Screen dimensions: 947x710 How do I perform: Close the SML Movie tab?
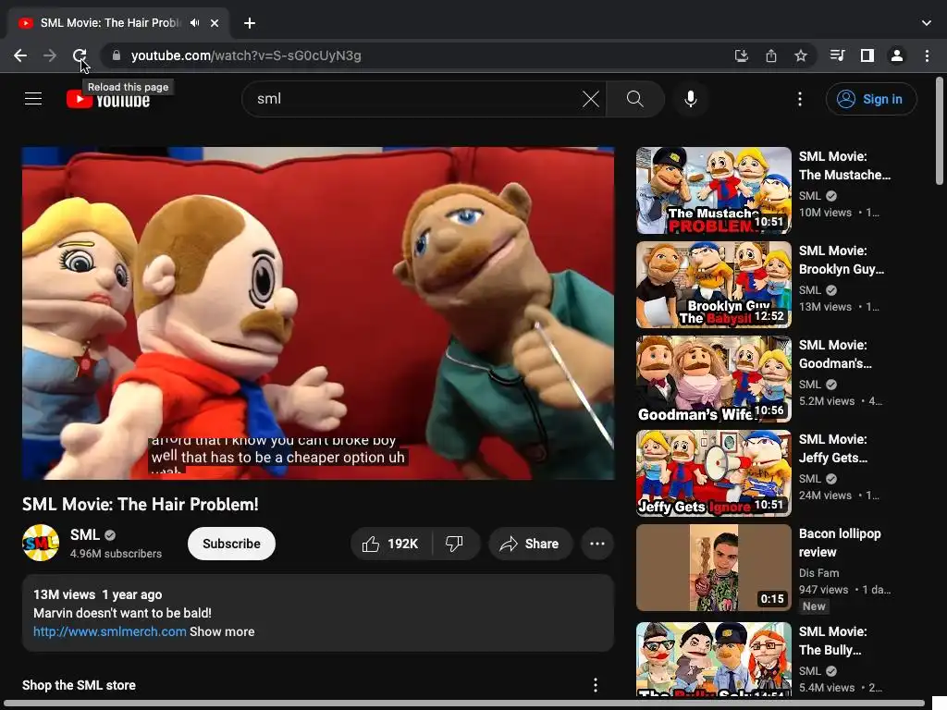coord(215,23)
